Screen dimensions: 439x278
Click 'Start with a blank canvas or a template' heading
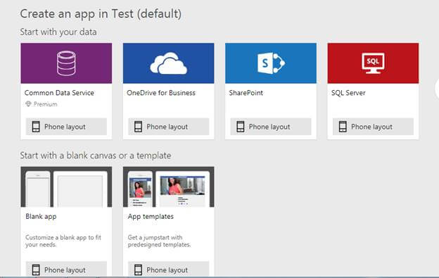[x=96, y=156]
